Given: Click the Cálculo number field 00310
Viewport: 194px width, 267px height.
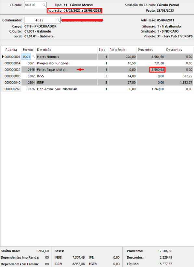Looking at the screenshot, I should point(33,5).
